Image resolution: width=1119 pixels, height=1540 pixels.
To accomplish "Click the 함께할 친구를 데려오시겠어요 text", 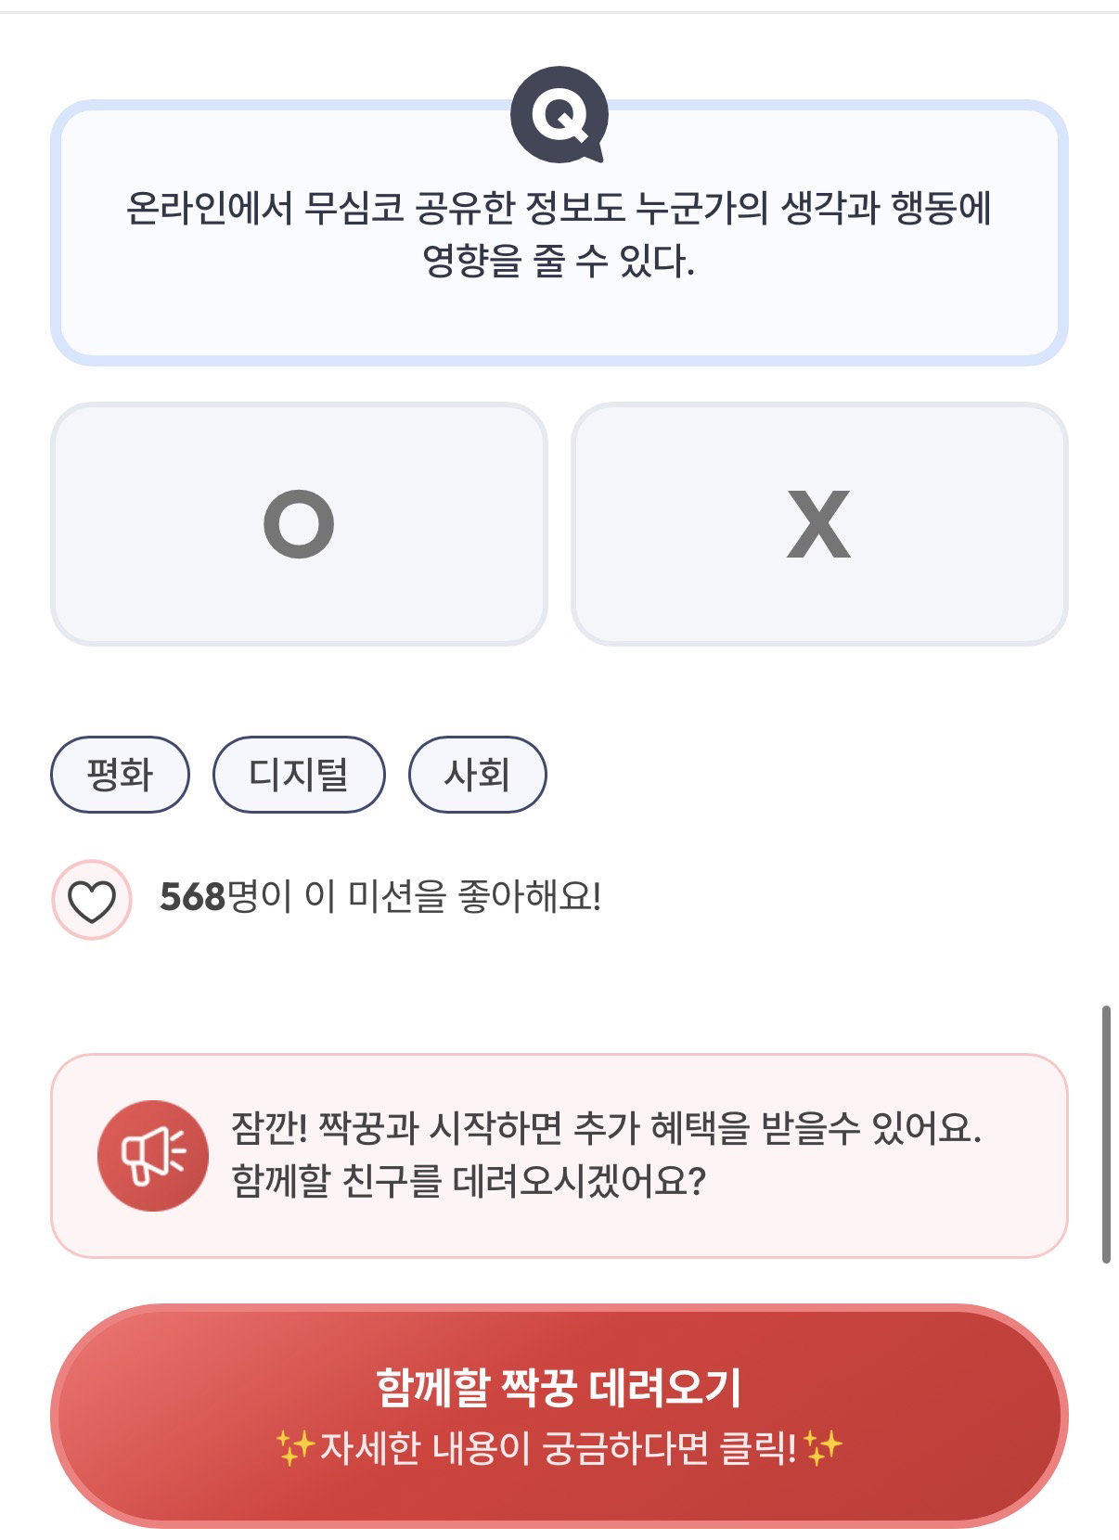I will (469, 1182).
